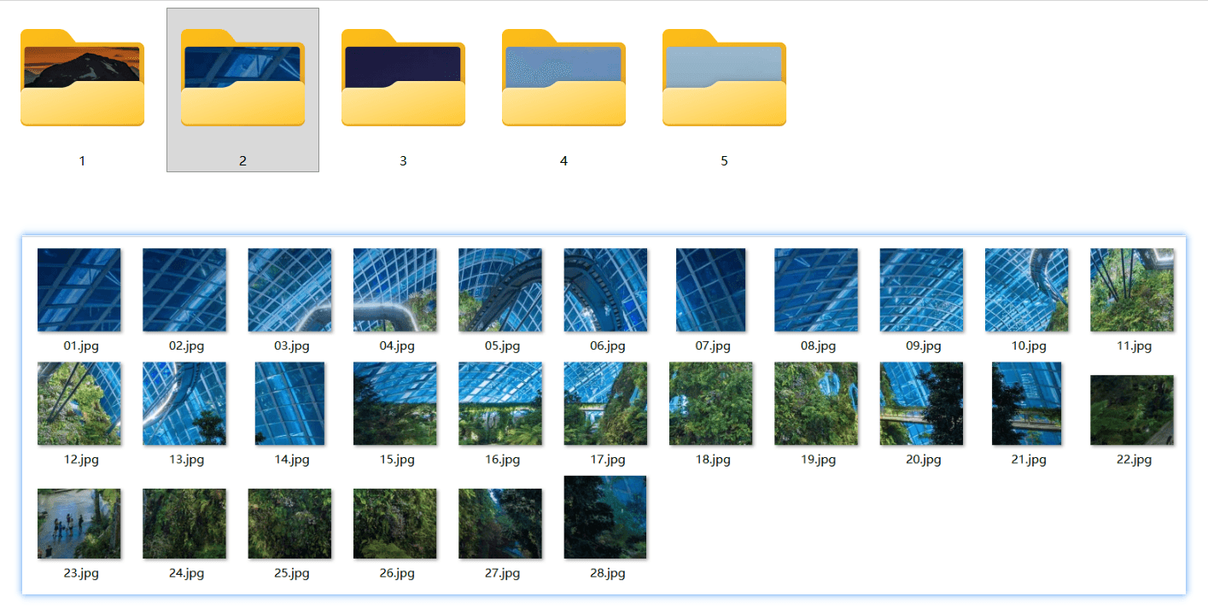Open folder 5 icon

tap(724, 78)
